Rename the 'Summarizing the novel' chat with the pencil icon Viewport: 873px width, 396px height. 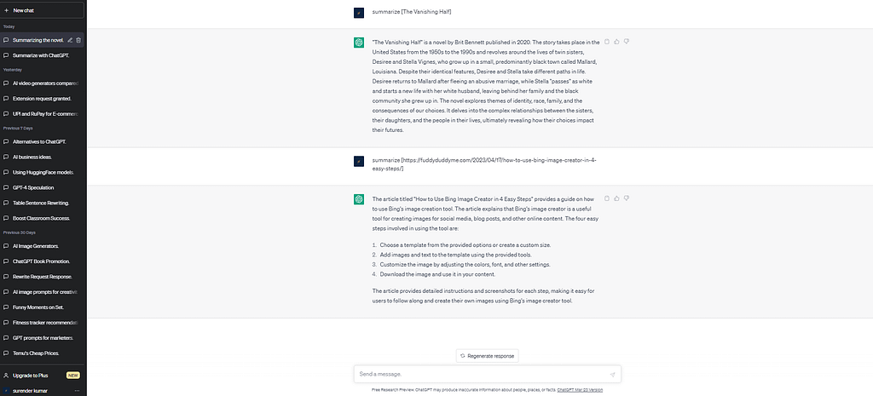[x=70, y=40]
